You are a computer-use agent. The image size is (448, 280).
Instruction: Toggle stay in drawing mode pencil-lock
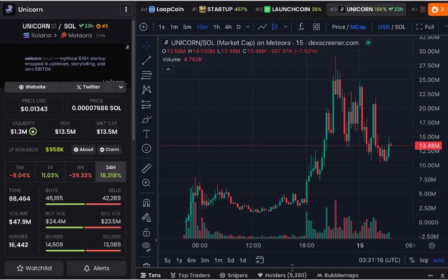click(147, 218)
